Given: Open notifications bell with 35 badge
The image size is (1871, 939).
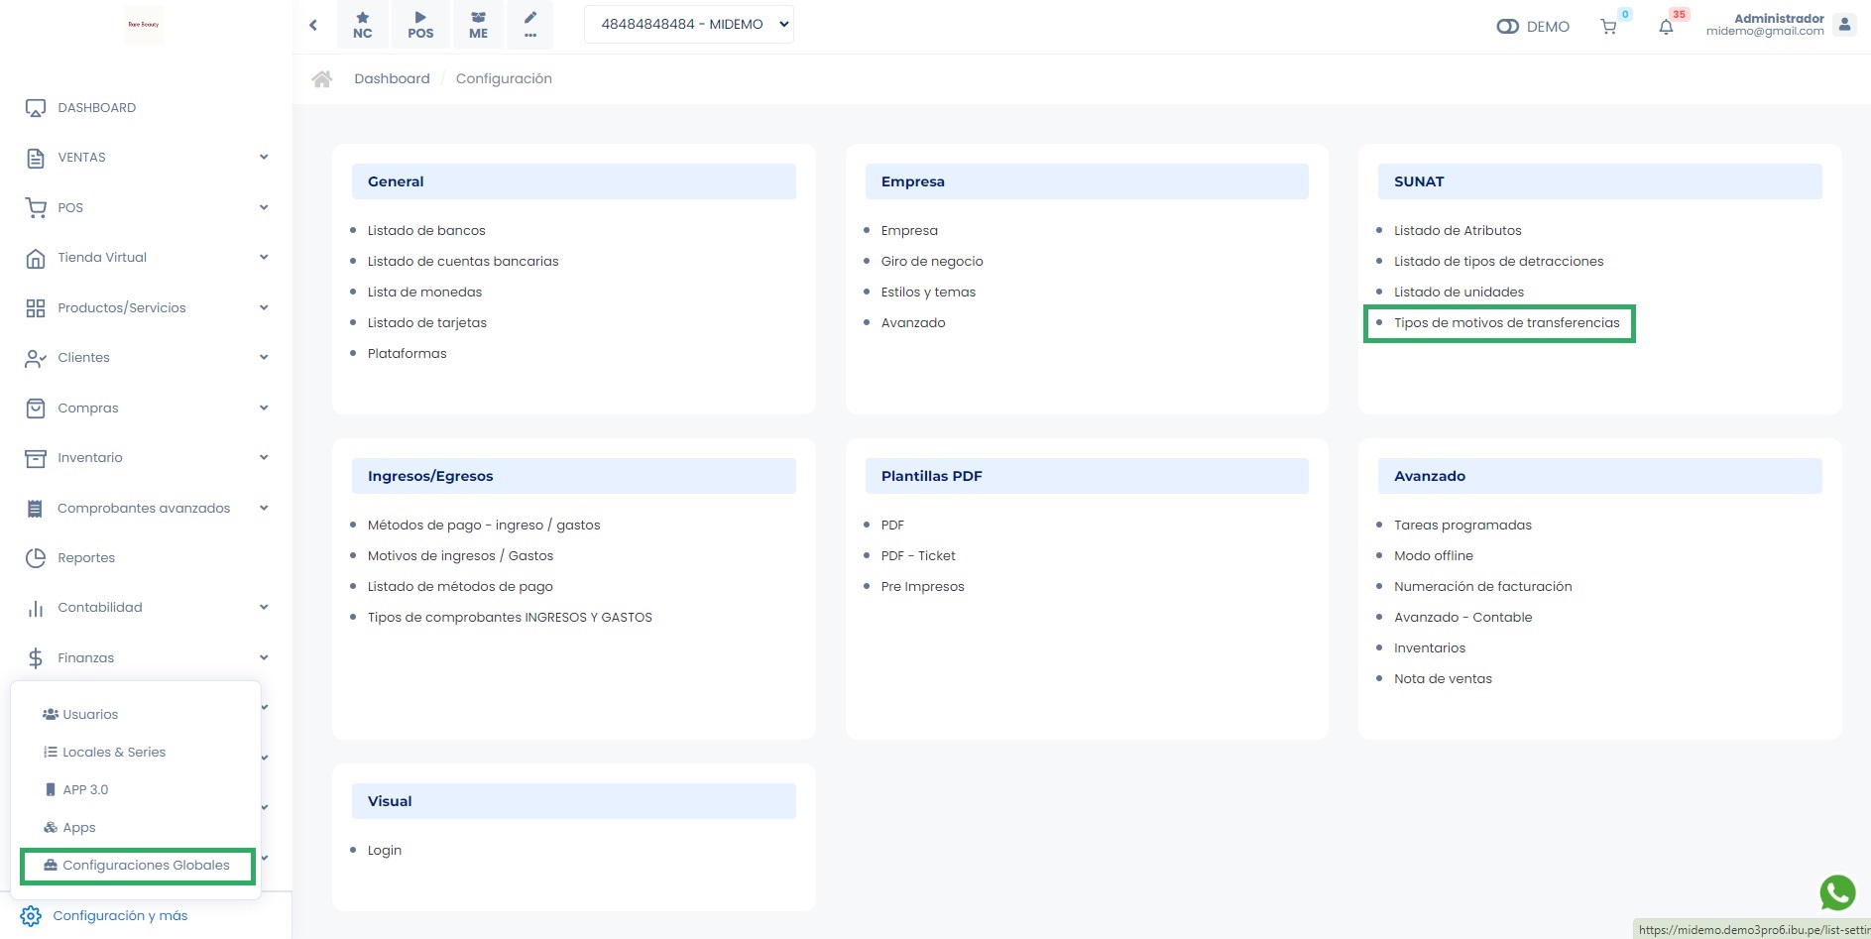Looking at the screenshot, I should pos(1666,27).
